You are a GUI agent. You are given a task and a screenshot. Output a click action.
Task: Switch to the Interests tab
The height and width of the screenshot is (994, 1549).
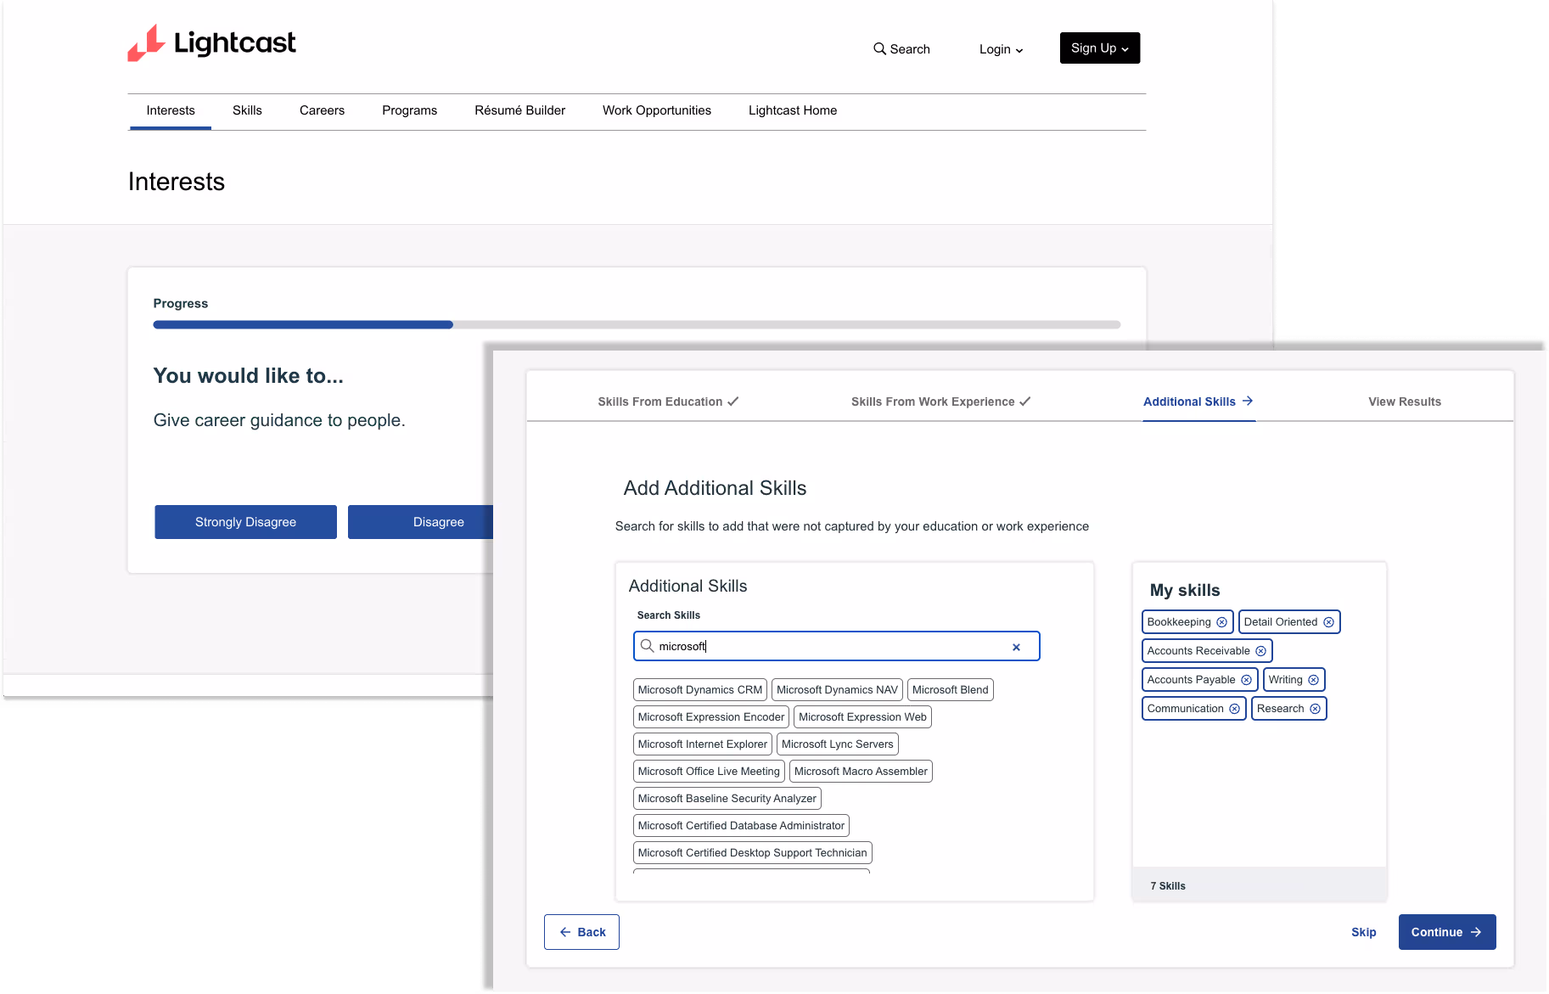[171, 111]
